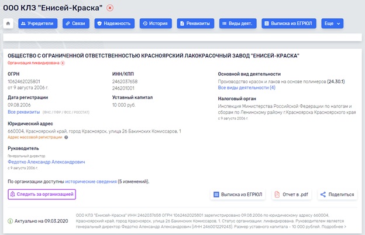Select Уставный капитал value 10 000 руб.
Viewport: 365px width, 235px height.
click(123, 105)
